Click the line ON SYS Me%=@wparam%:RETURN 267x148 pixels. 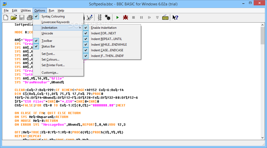click(41, 117)
